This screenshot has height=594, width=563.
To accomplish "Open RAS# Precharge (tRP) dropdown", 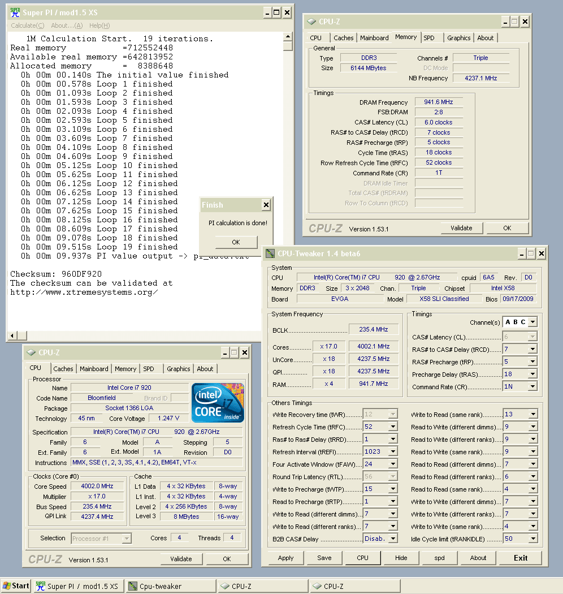I will [x=532, y=362].
